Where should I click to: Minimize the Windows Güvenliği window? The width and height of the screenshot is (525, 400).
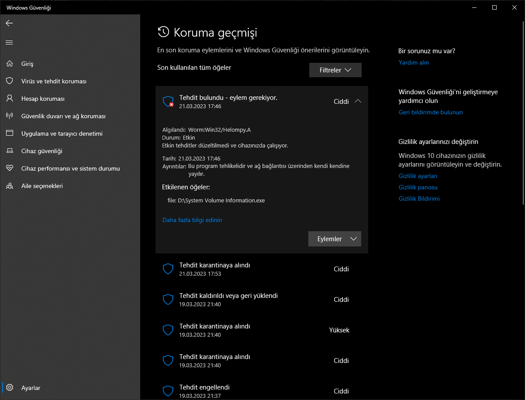click(474, 7)
